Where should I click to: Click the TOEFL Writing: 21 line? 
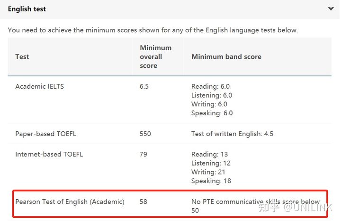point(208,172)
